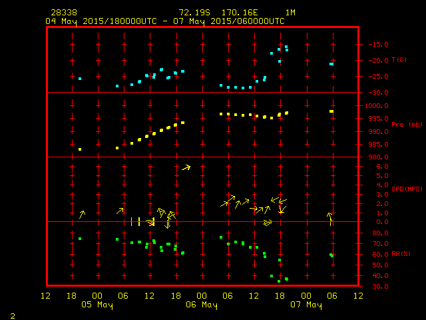
Task: Click the latitude value 72.19S
Action: tap(194, 13)
